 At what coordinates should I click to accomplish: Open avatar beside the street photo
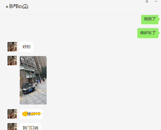click(x=12, y=61)
